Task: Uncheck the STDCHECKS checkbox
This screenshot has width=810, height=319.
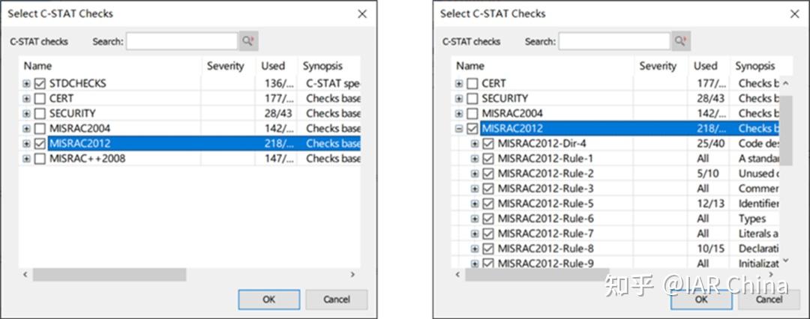Action: click(x=40, y=83)
